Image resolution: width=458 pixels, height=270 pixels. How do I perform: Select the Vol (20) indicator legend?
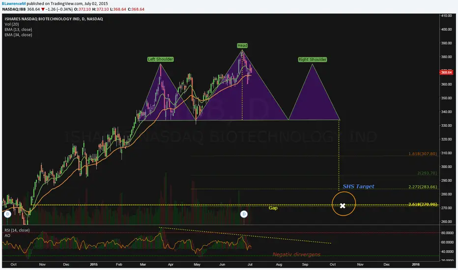(x=12, y=24)
